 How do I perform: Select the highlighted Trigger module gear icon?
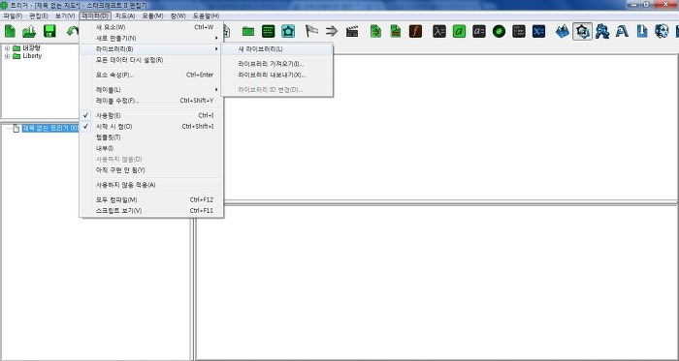click(x=582, y=31)
